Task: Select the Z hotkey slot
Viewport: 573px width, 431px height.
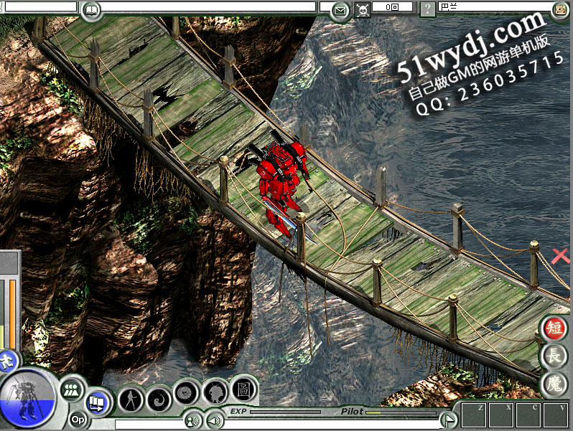Action: click(474, 415)
